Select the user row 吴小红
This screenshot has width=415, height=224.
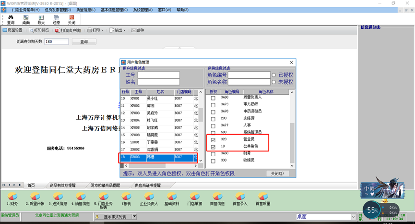[x=159, y=99]
